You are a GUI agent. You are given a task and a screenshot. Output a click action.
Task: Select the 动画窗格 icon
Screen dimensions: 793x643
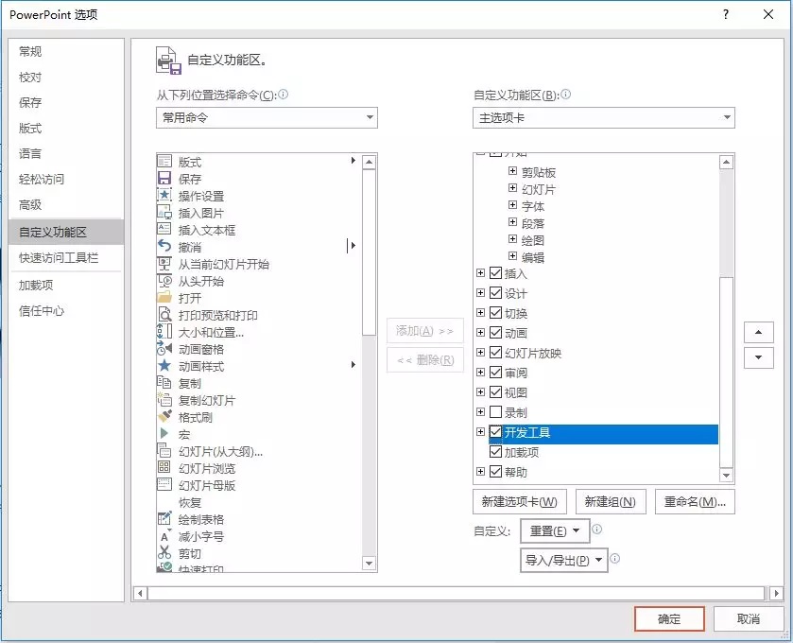click(x=164, y=349)
